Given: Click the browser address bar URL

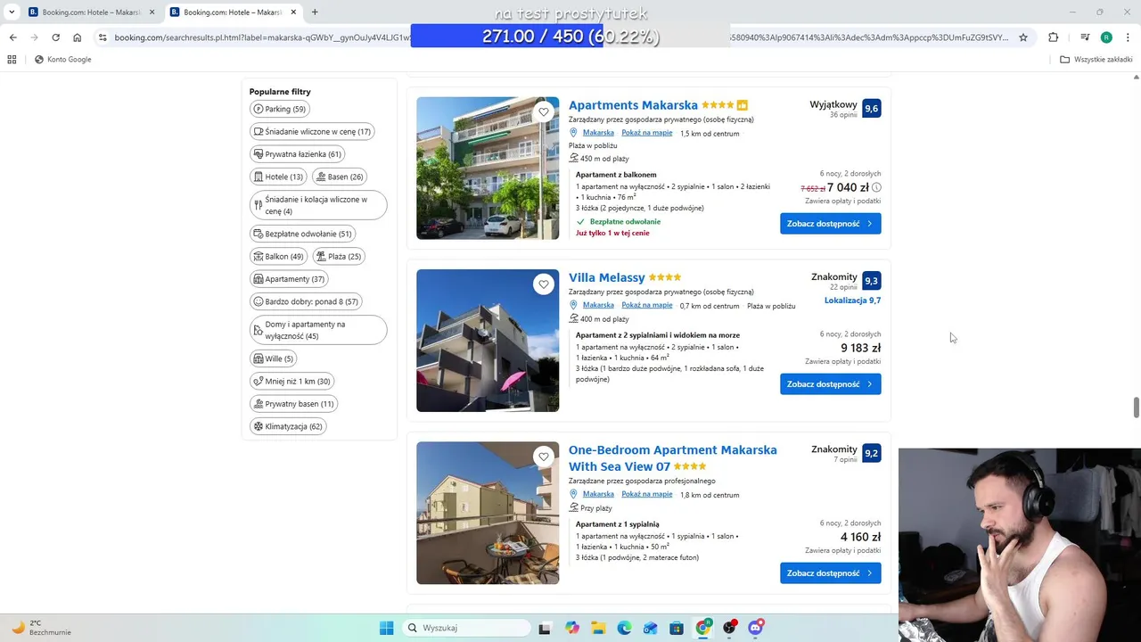Looking at the screenshot, I should [x=562, y=37].
